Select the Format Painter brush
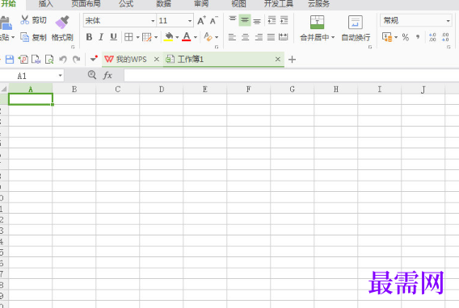The height and width of the screenshot is (308, 459). point(62,23)
